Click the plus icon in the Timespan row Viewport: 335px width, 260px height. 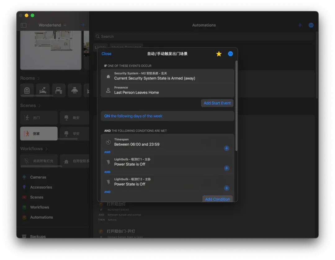coord(226,148)
